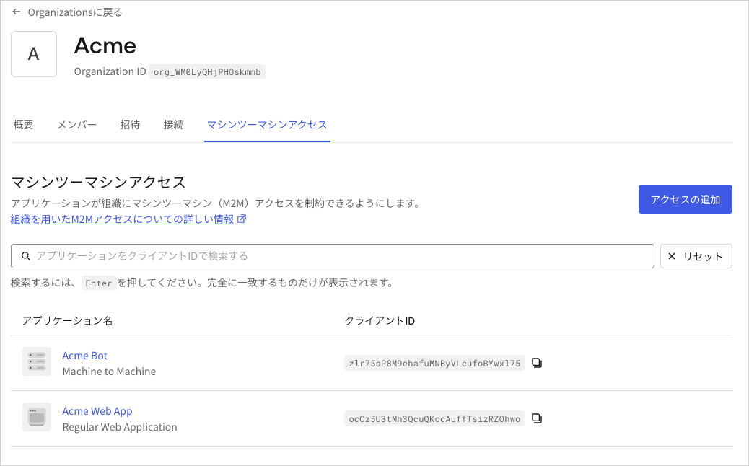This screenshot has height=466, width=749.
Task: Open the Acme Web App application link
Action: 97,410
